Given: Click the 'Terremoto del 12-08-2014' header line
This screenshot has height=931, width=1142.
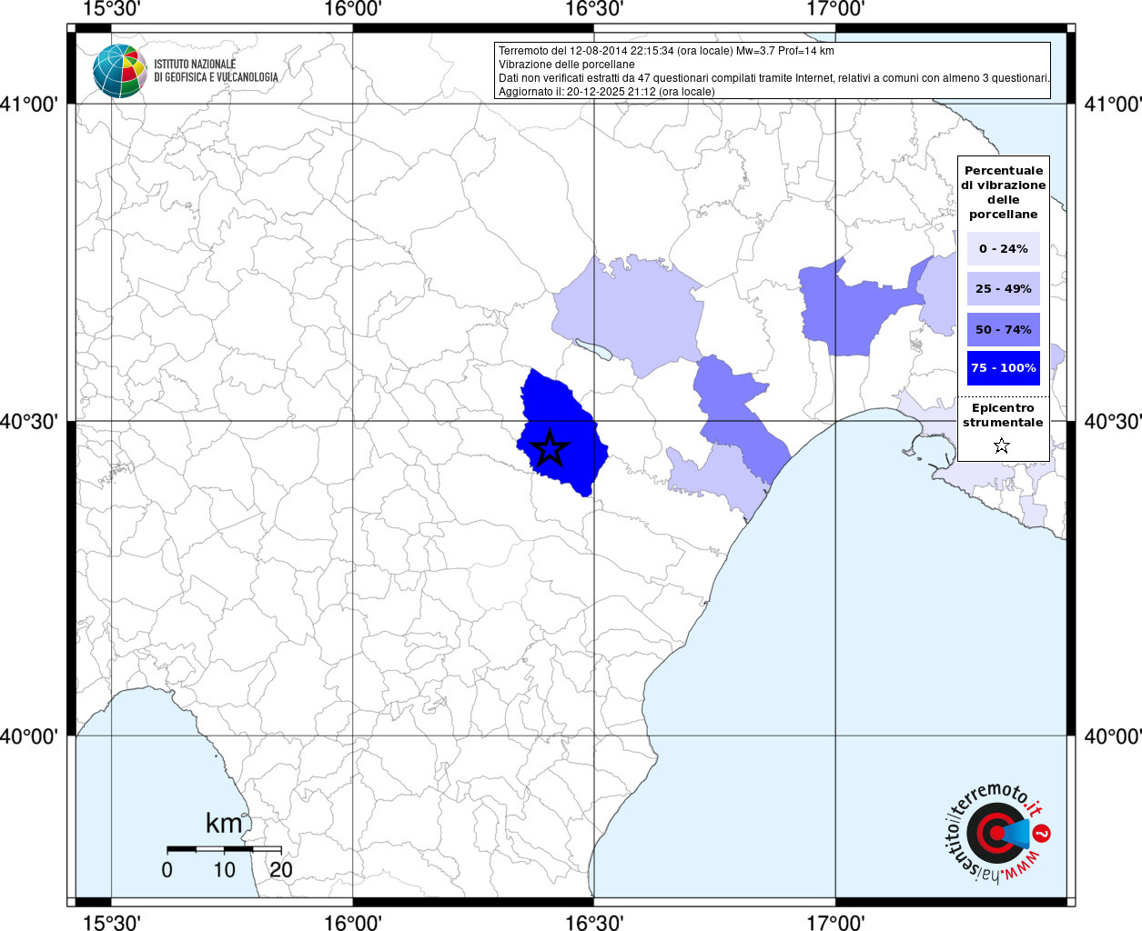Looking at the screenshot, I should tap(666, 51).
